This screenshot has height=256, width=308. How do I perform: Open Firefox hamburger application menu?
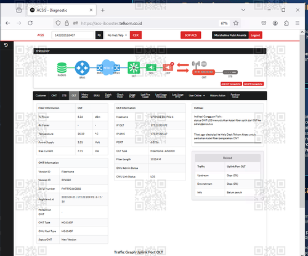click(x=298, y=23)
